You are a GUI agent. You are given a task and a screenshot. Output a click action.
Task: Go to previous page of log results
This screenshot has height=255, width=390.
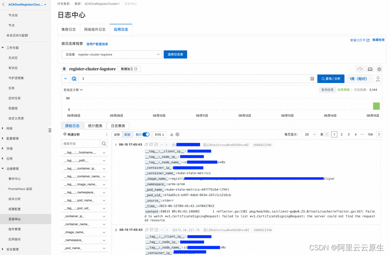click(x=327, y=134)
